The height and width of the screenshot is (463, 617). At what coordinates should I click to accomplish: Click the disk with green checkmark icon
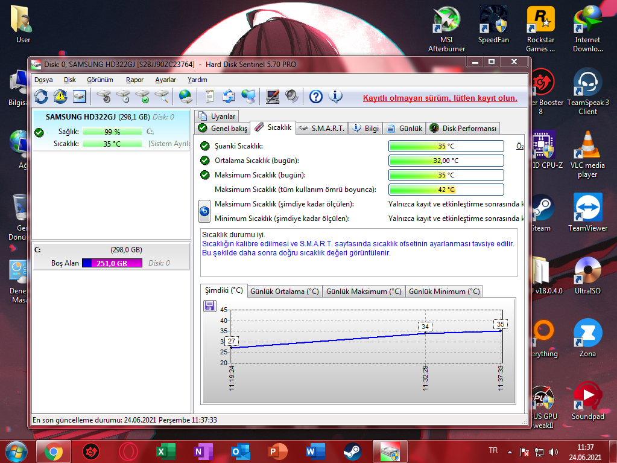pos(142,97)
